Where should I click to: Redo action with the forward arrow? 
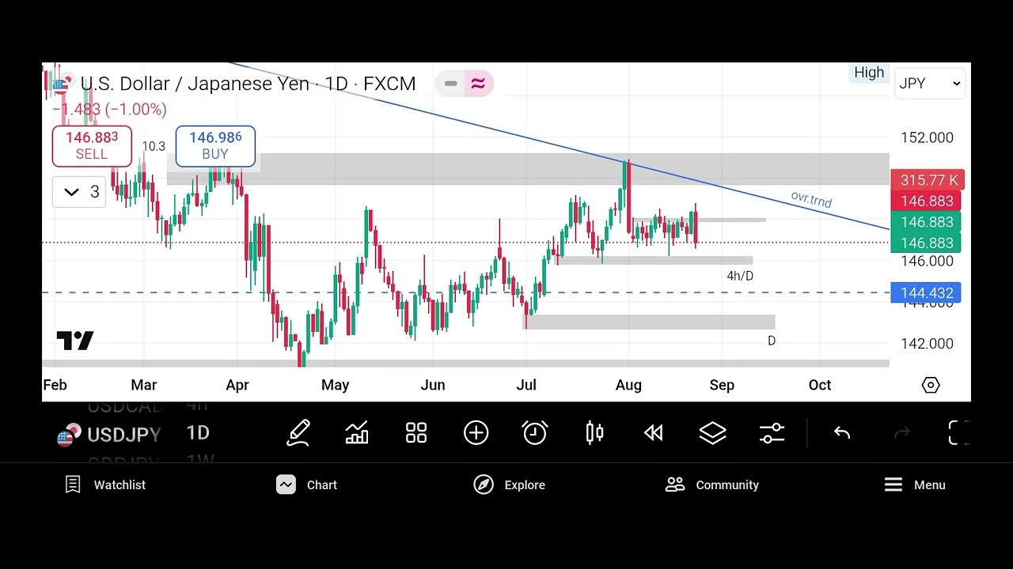pos(901,433)
